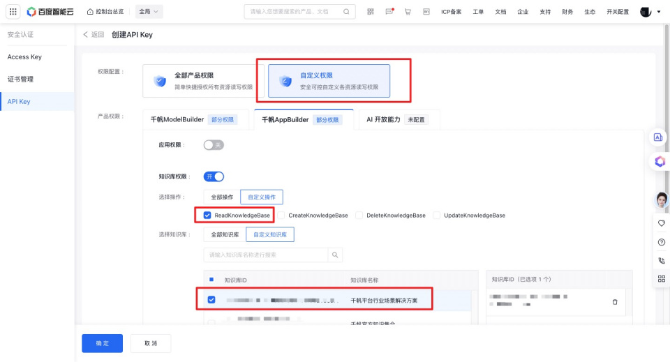This screenshot has height=362, width=670.
Task: Open the product grid menu icon
Action: pyautogui.click(x=13, y=12)
